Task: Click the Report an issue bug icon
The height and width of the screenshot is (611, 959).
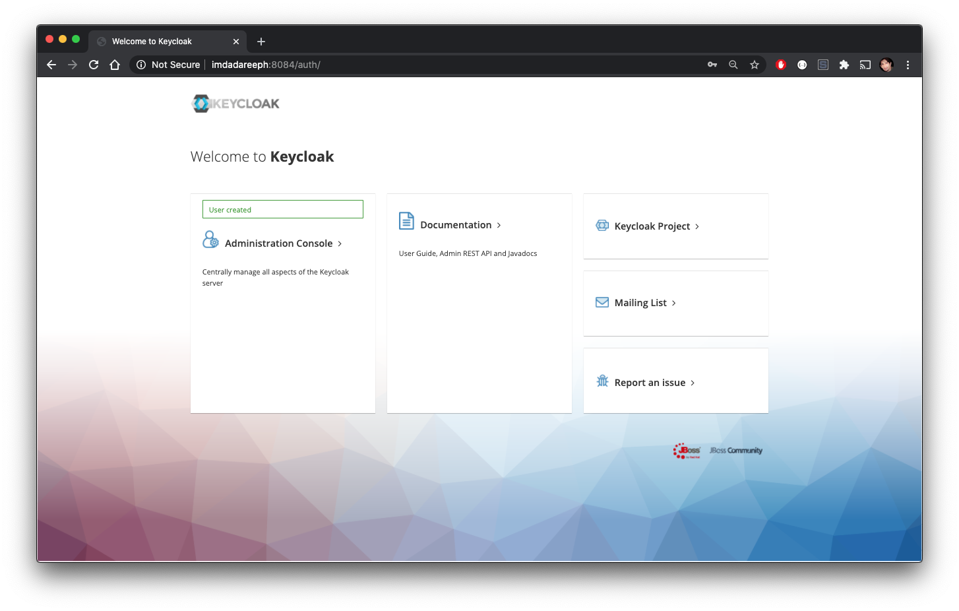Action: coord(602,381)
